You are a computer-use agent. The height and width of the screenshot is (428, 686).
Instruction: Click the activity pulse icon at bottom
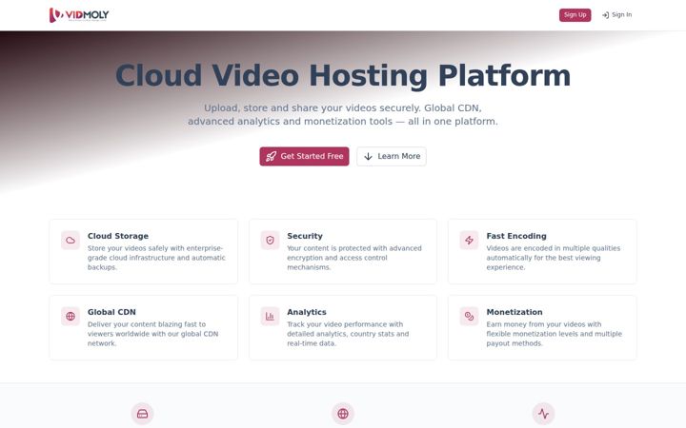coord(543,414)
